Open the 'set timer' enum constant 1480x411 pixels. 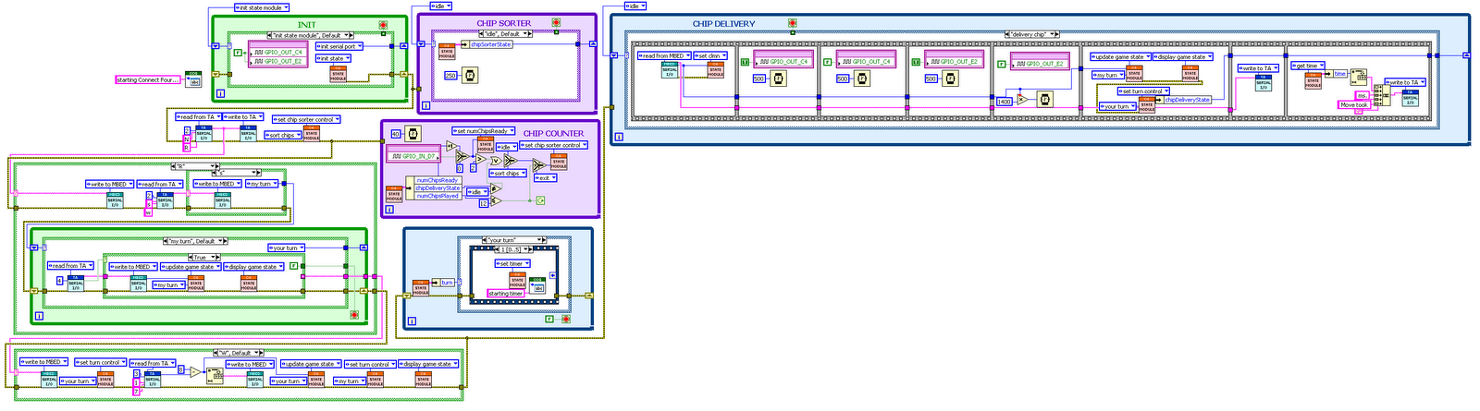512,263
